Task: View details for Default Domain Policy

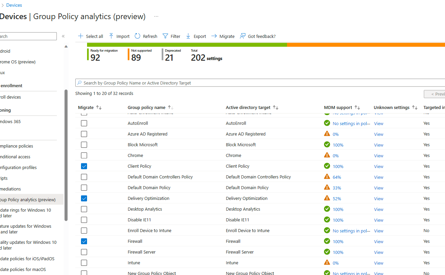Action: 378,187
